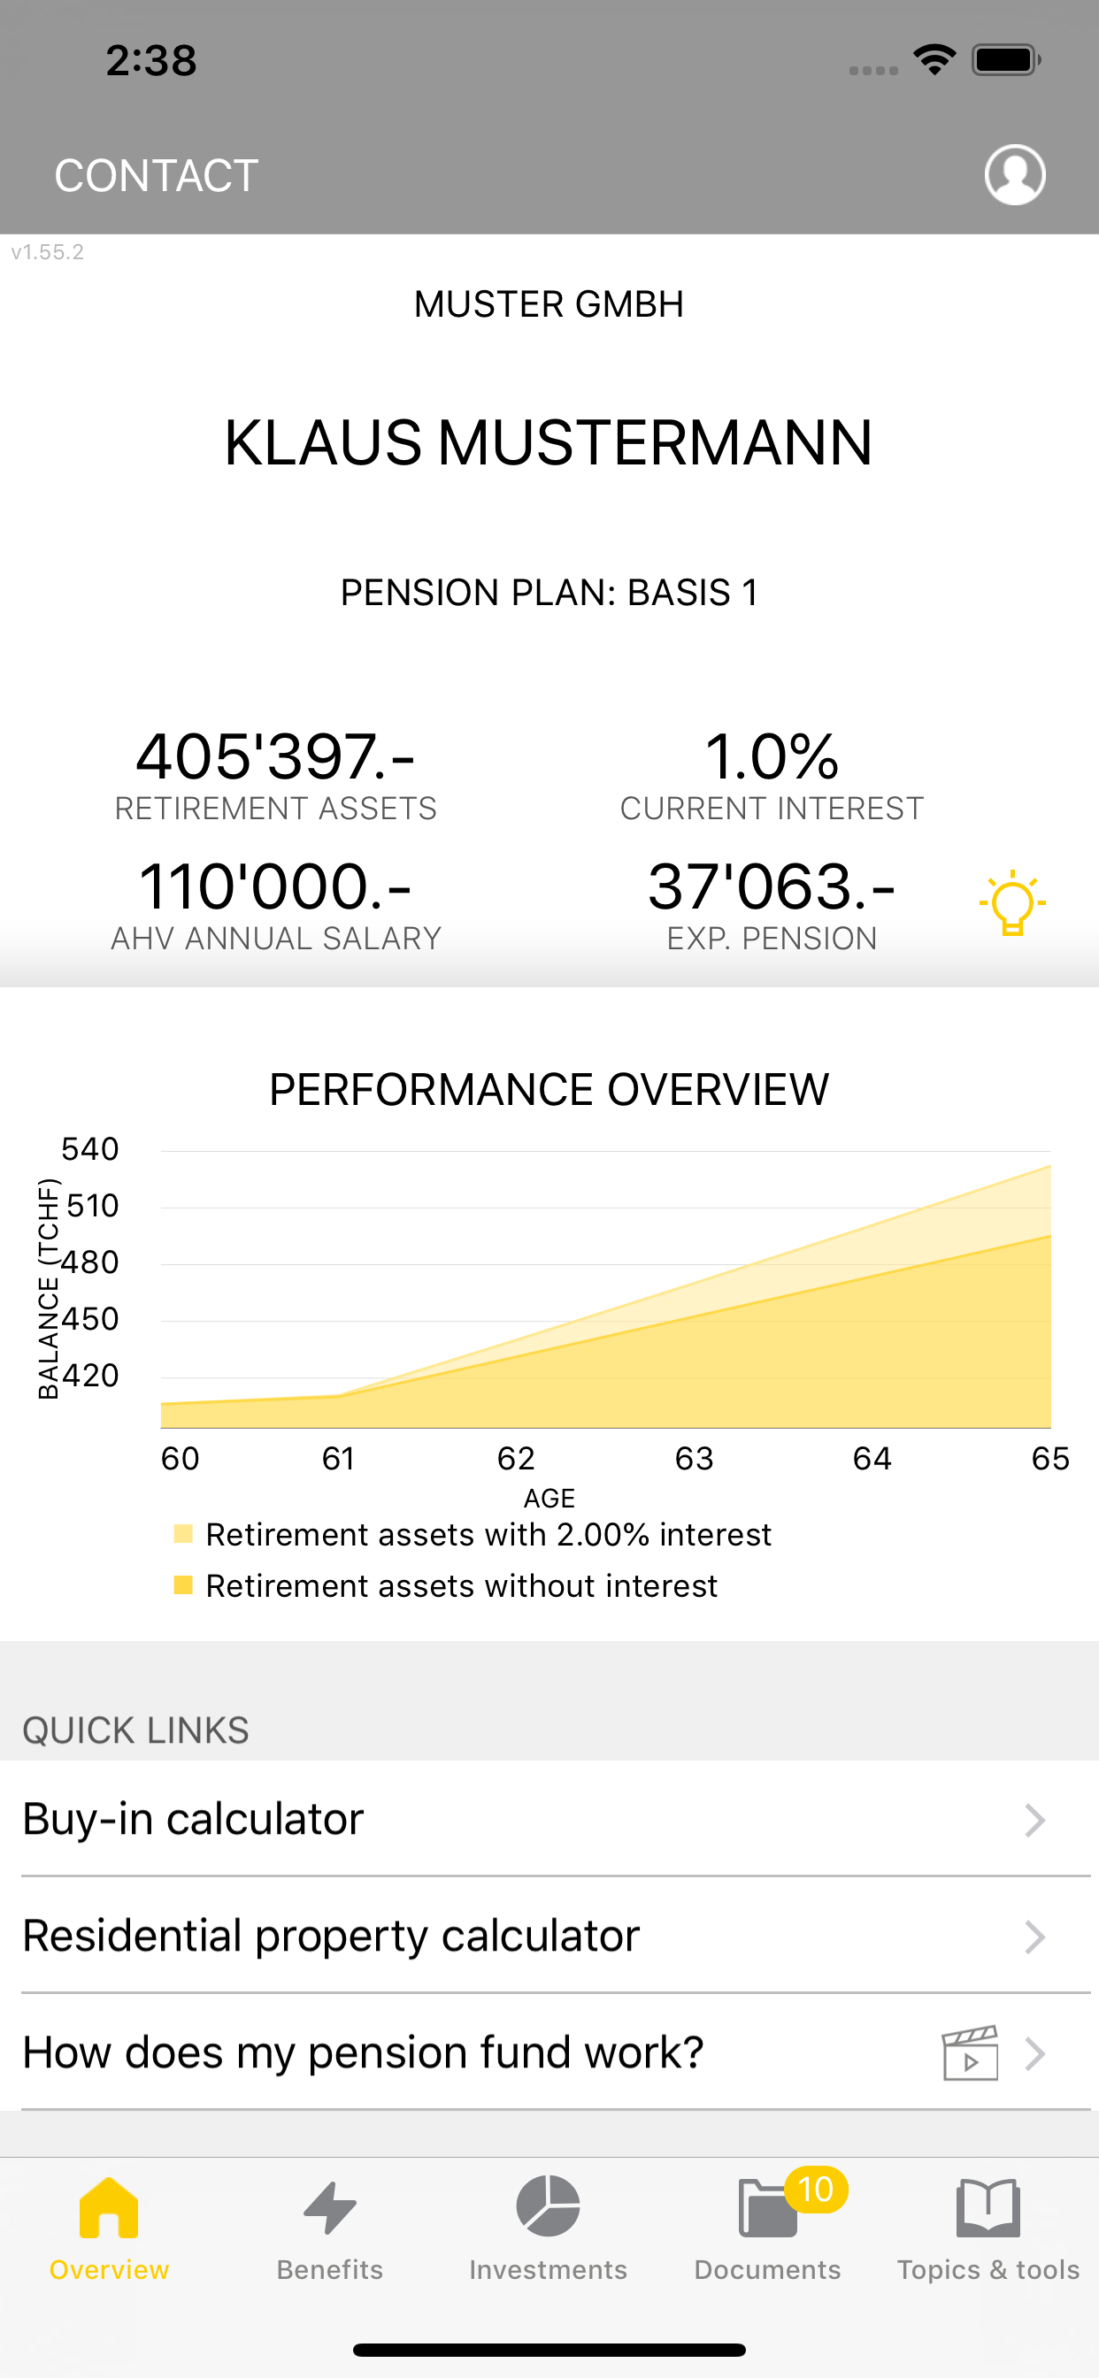Open the user profile icon
Image resolution: width=1099 pixels, height=2378 pixels.
coord(1014,174)
